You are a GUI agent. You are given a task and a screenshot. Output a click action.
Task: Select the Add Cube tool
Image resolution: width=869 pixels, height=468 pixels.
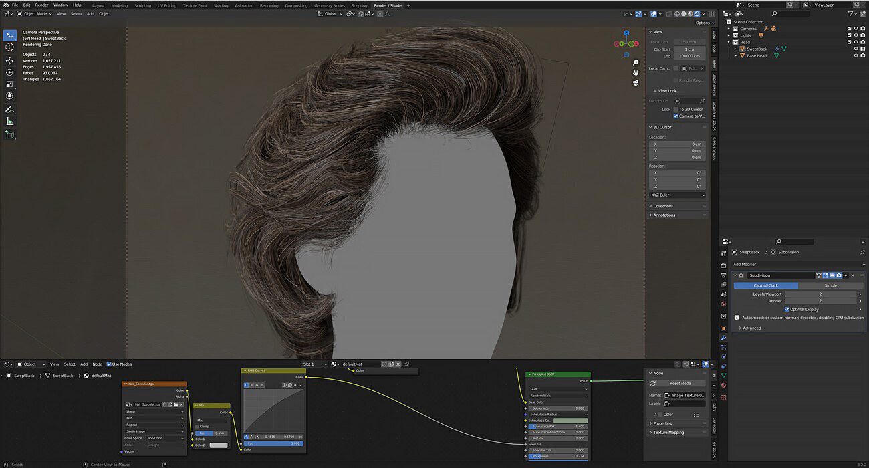(9, 134)
